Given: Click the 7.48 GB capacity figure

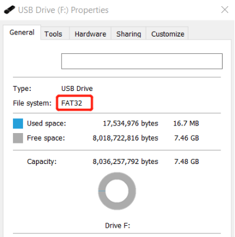Looking at the screenshot, I should (x=187, y=162).
